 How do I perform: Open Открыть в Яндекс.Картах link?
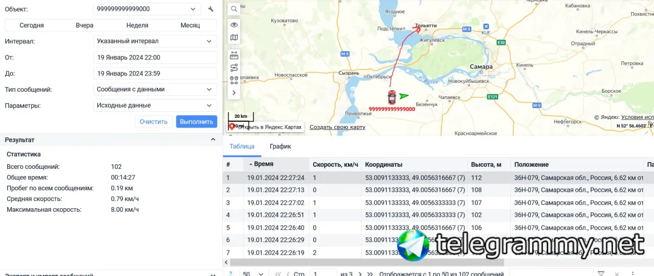(x=266, y=127)
